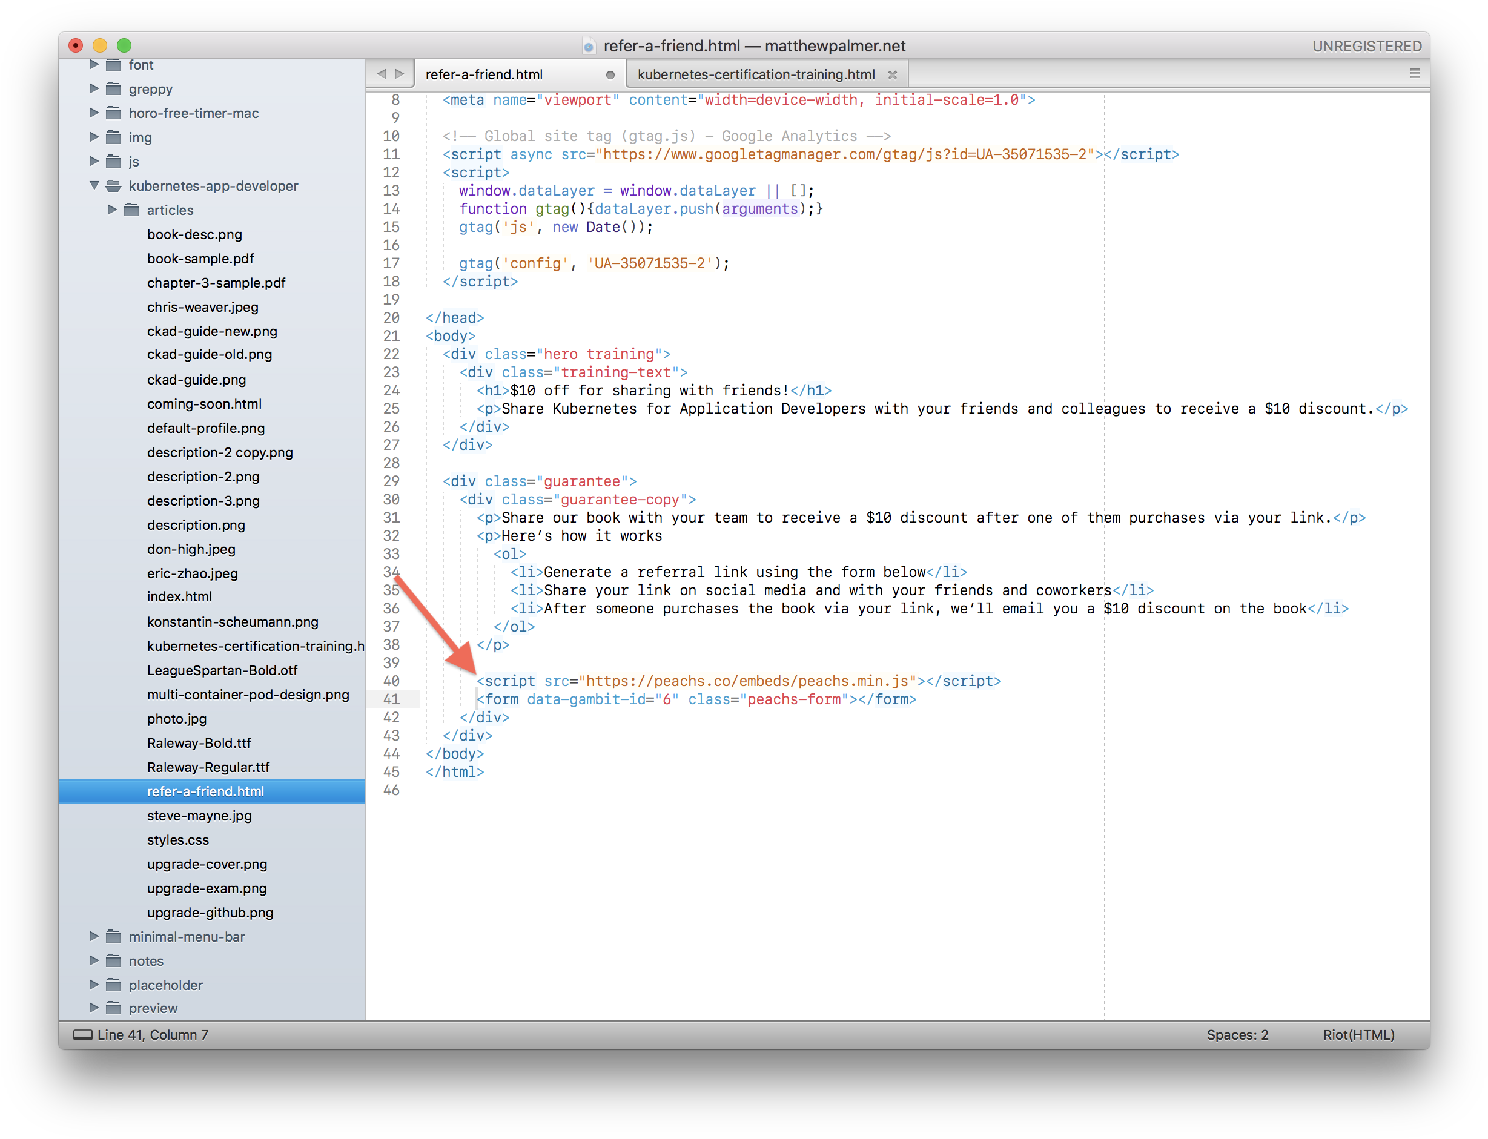Select default-profile.png
Image resolution: width=1488 pixels, height=1139 pixels.
(x=206, y=429)
